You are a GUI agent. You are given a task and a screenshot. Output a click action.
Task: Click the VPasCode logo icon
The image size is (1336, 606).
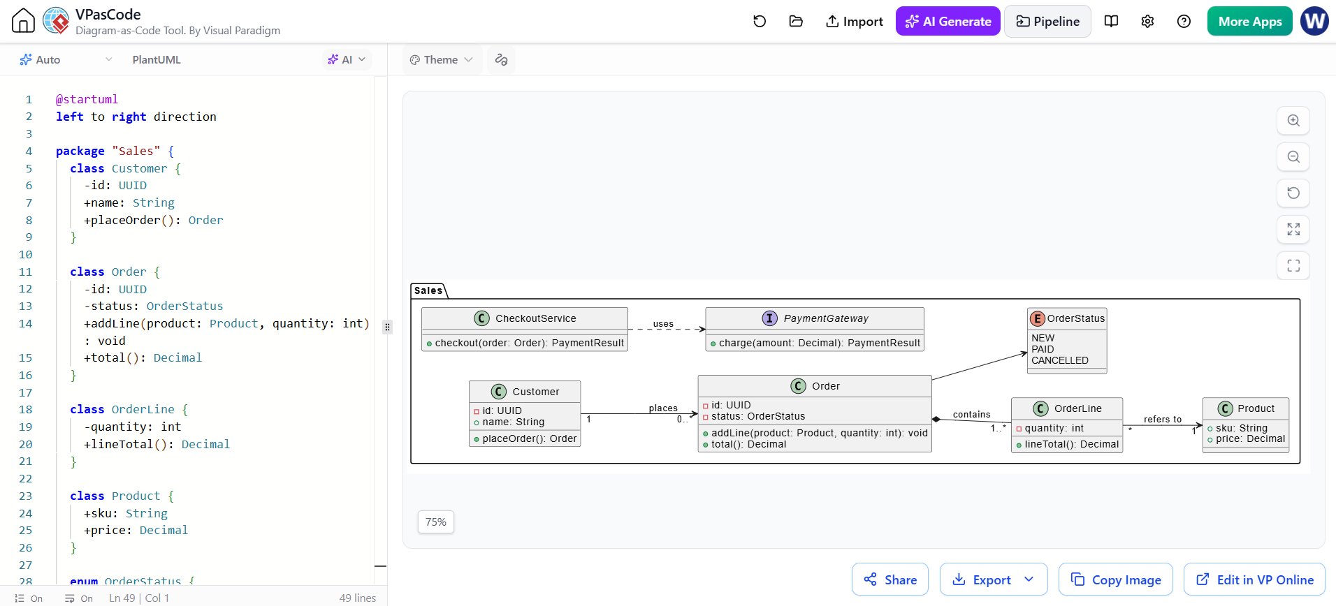(x=56, y=21)
